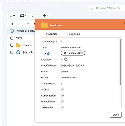Toggle the select-all Name checkbox

pyautogui.click(x=12, y=38)
